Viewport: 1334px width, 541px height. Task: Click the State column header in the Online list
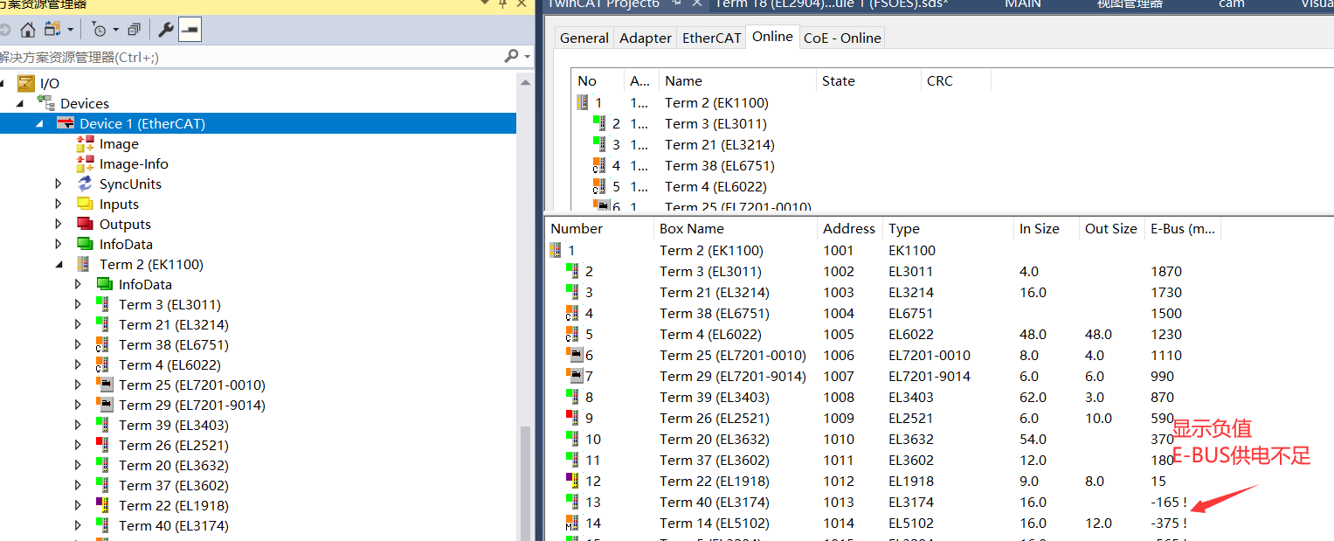(868, 80)
